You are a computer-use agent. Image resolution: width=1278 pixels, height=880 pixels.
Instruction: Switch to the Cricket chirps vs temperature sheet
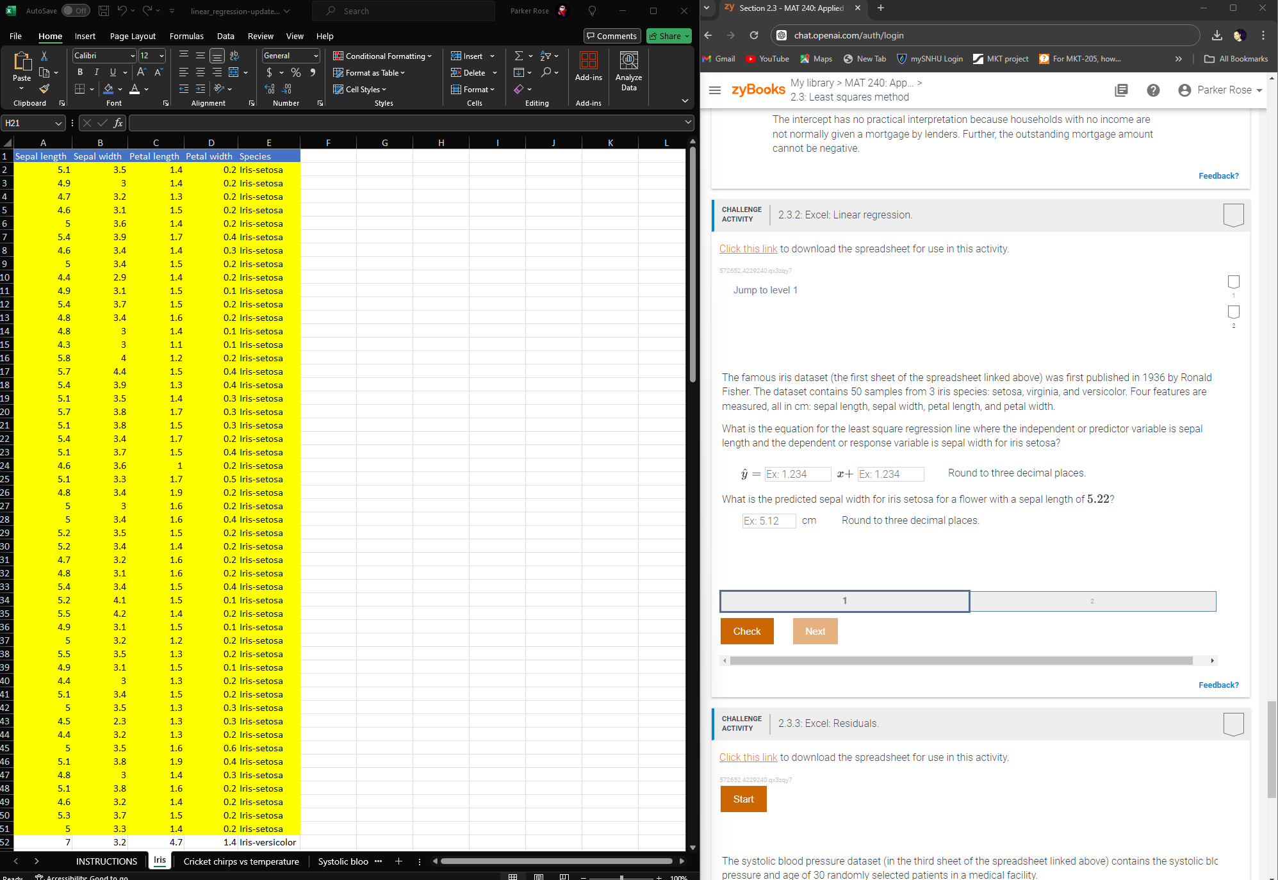click(x=241, y=861)
